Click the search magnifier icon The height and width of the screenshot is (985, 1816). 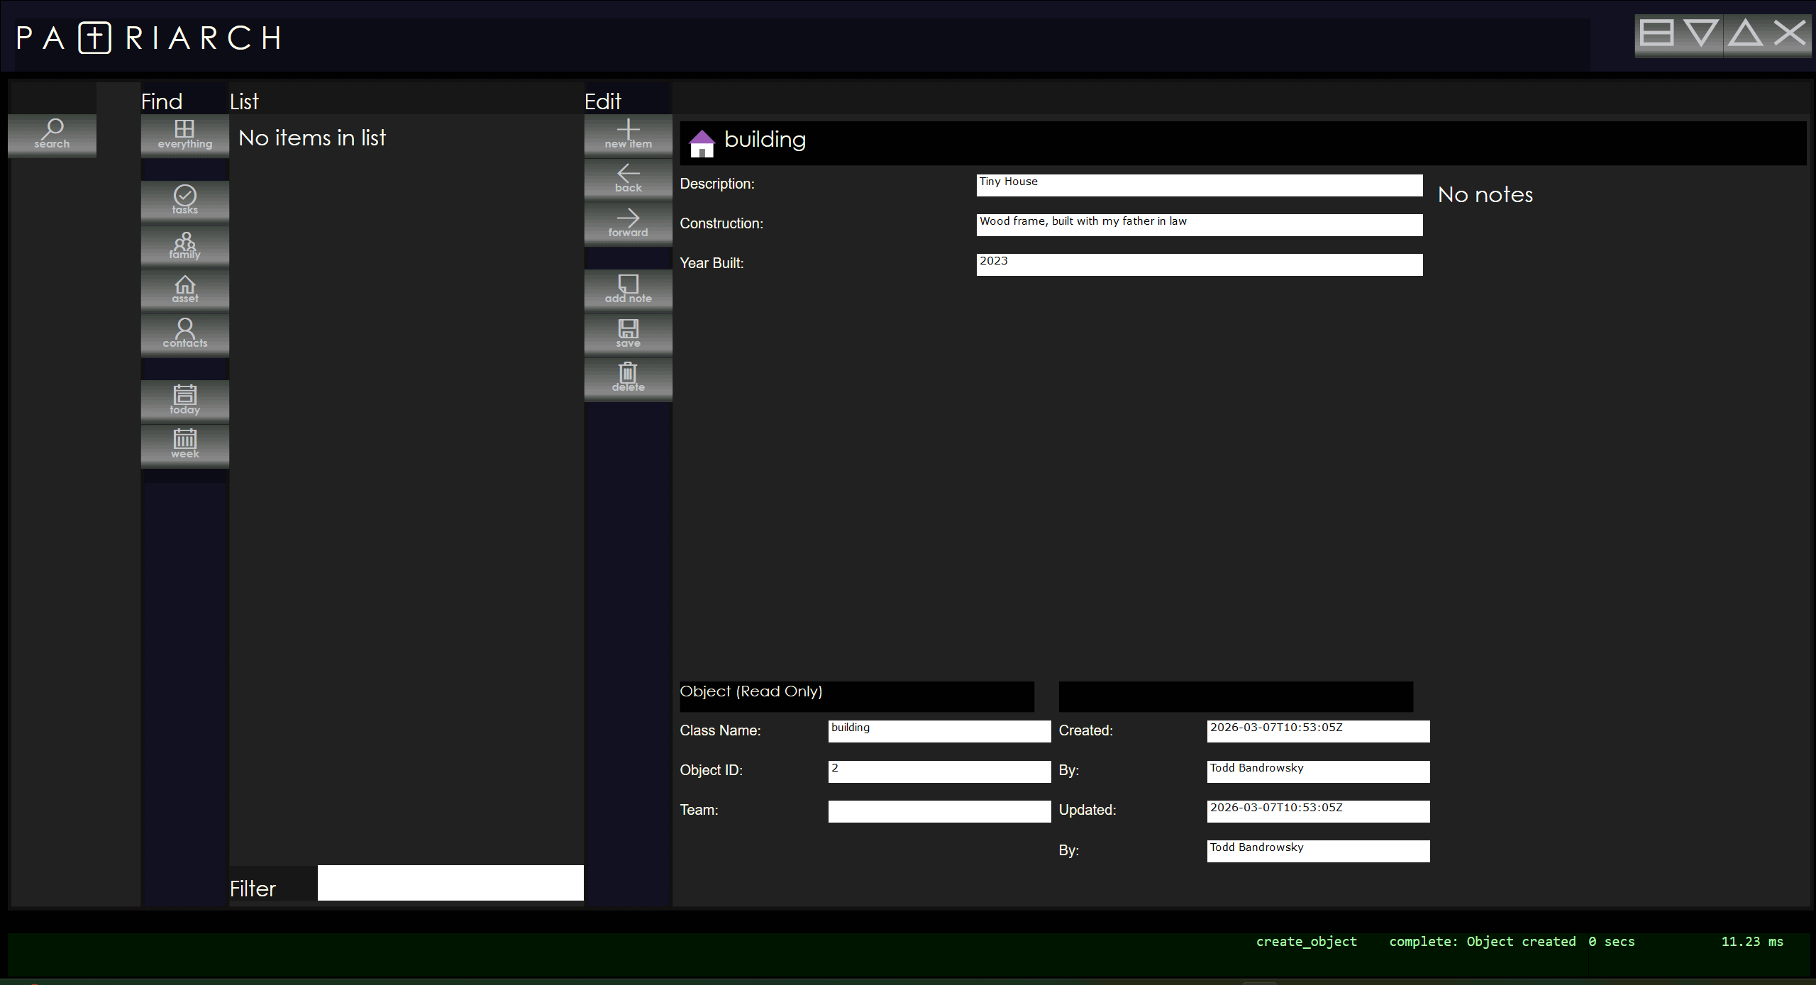pyautogui.click(x=52, y=134)
